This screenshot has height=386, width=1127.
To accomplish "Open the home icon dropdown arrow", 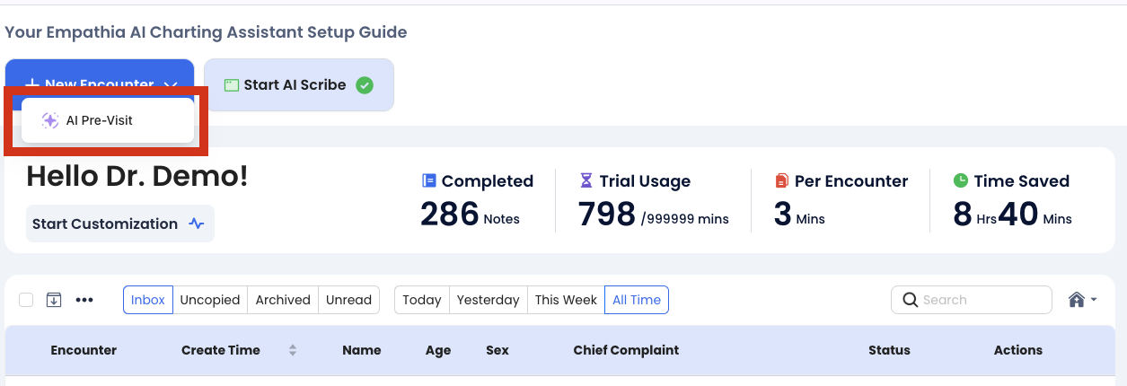I will [x=1093, y=301].
